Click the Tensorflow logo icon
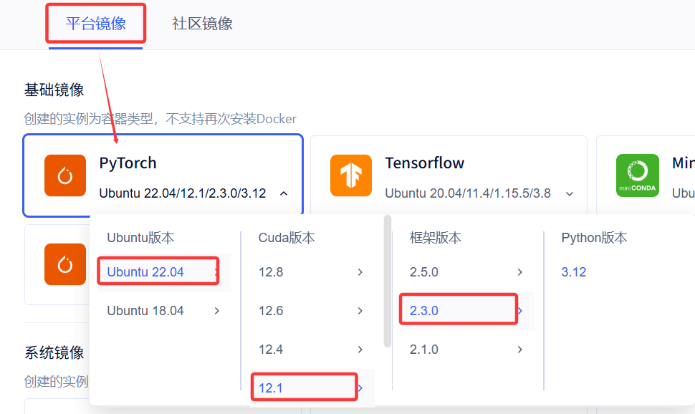The height and width of the screenshot is (414, 695). coord(351,175)
